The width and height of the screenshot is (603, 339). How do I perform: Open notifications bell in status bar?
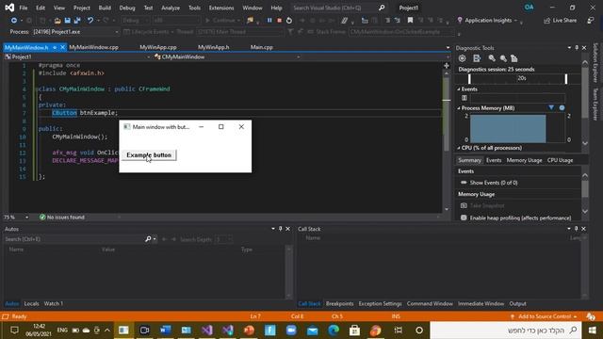591,316
